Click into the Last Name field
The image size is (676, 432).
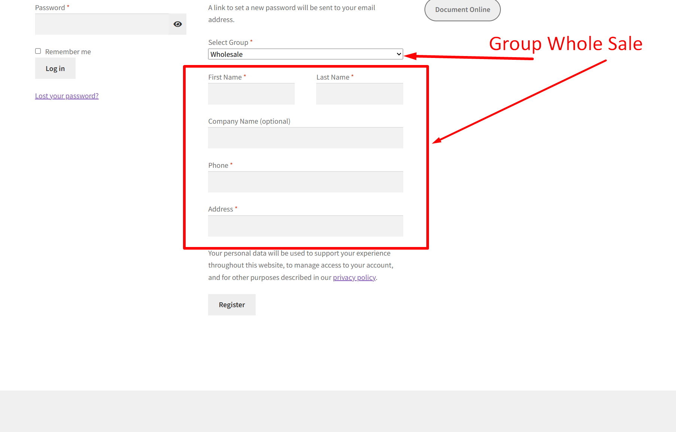pyautogui.click(x=359, y=94)
